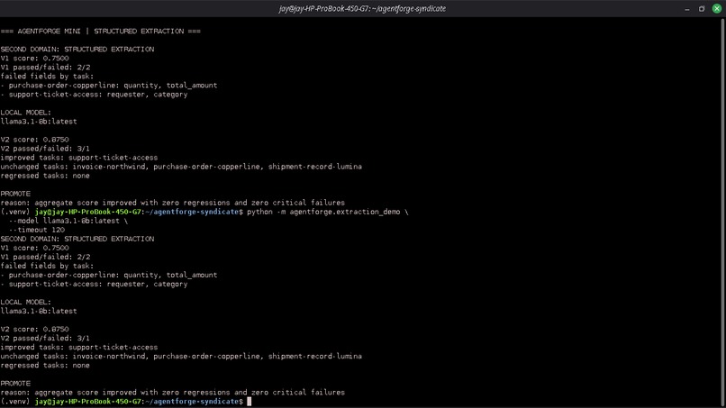The width and height of the screenshot is (726, 408).
Task: Click the '--timeout 120' argument line
Action: pyautogui.click(x=37, y=230)
